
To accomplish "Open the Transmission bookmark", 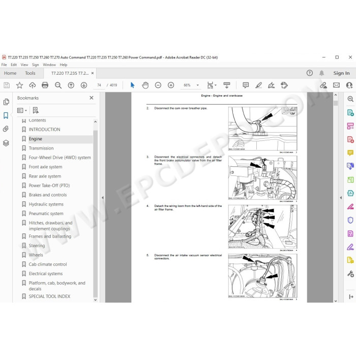I will point(41,149).
